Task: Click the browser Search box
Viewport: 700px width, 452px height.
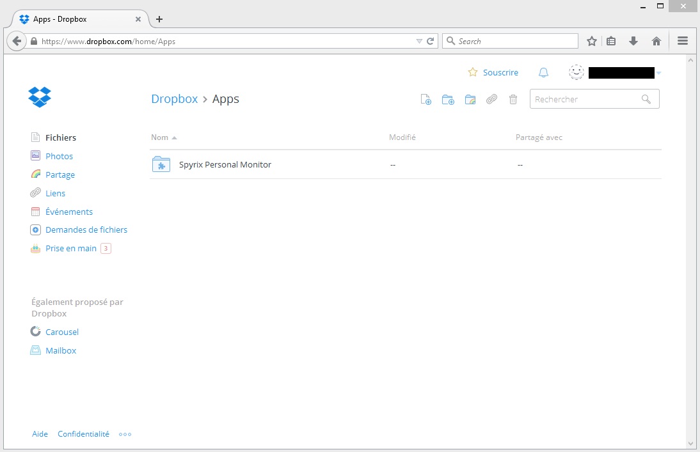Action: tap(510, 41)
